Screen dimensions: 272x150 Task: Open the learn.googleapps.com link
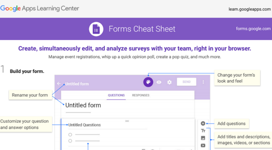click(249, 9)
